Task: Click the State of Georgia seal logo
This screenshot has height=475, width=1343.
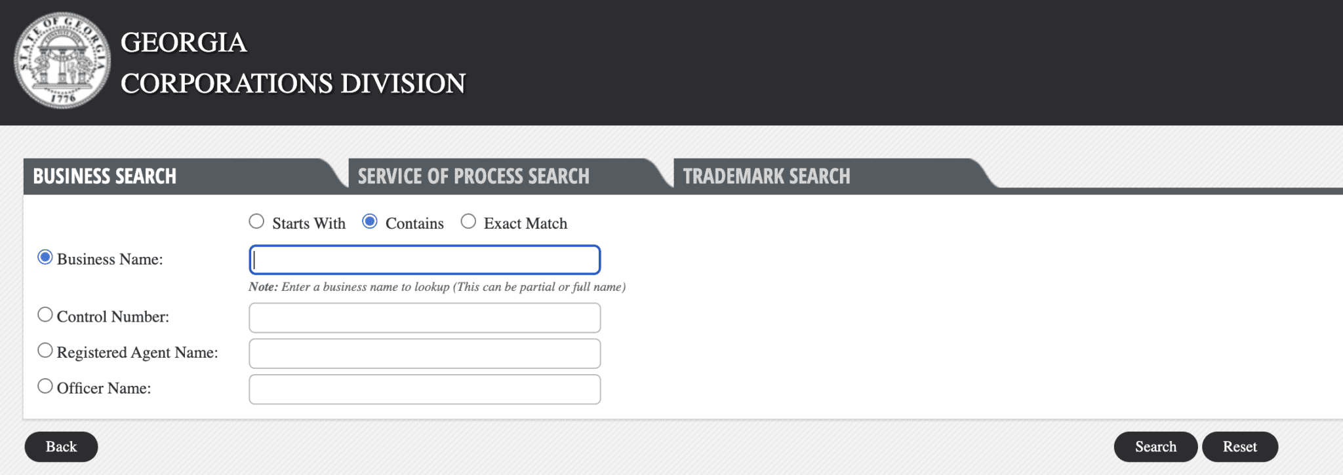Action: 62,60
